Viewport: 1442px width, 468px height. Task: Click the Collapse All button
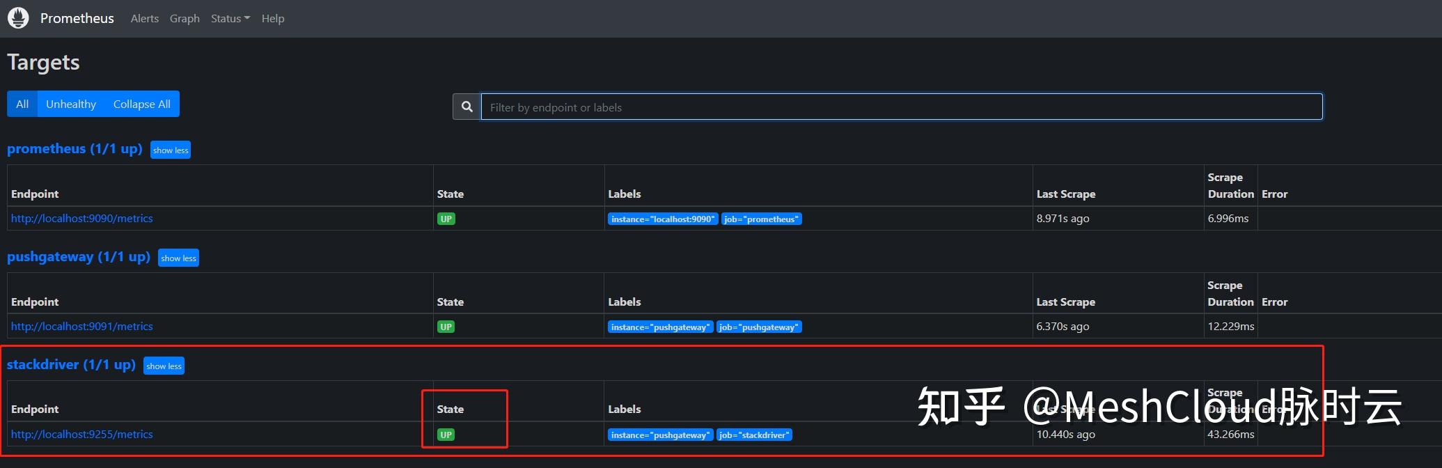pos(142,104)
